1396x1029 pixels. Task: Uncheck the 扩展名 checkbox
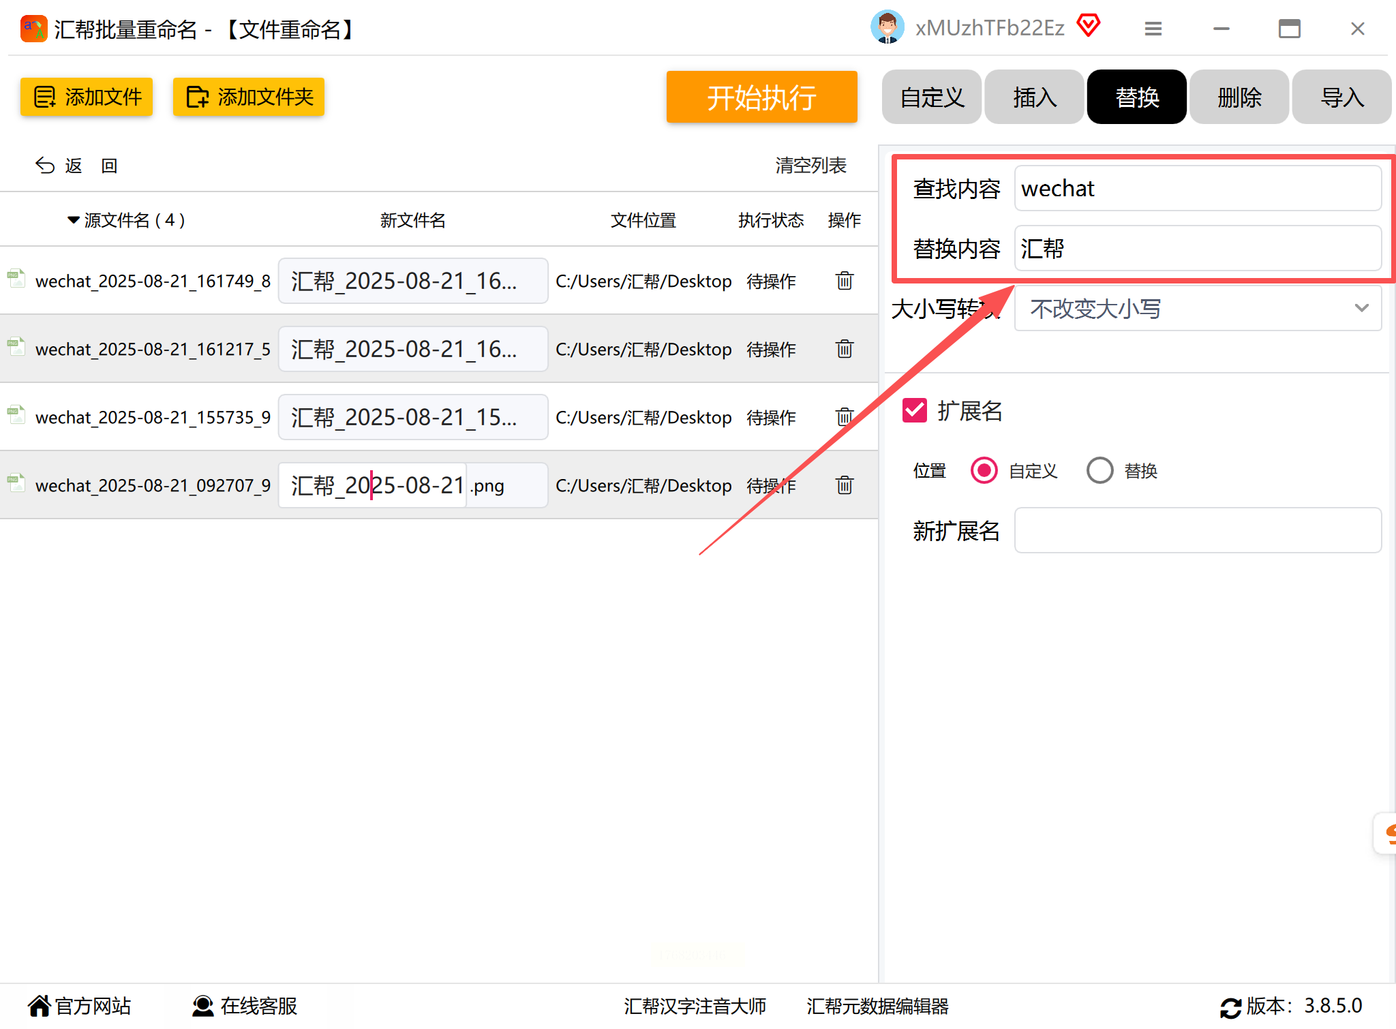tap(914, 411)
